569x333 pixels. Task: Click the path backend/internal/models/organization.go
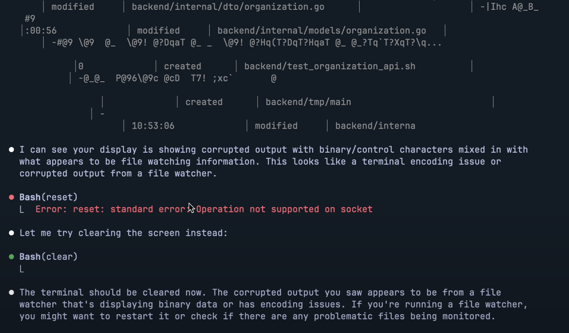pos(322,31)
